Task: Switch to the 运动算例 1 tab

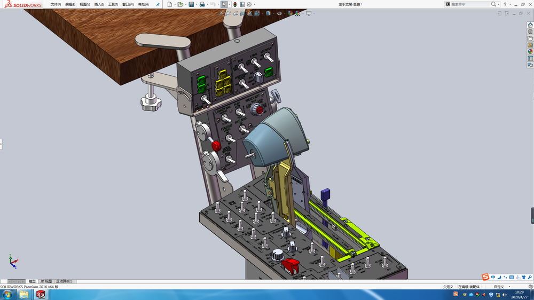Action: 64,281
